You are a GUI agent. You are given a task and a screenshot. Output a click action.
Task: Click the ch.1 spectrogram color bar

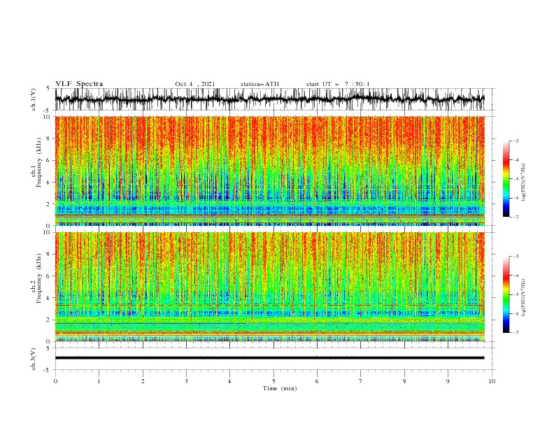pyautogui.click(x=506, y=179)
